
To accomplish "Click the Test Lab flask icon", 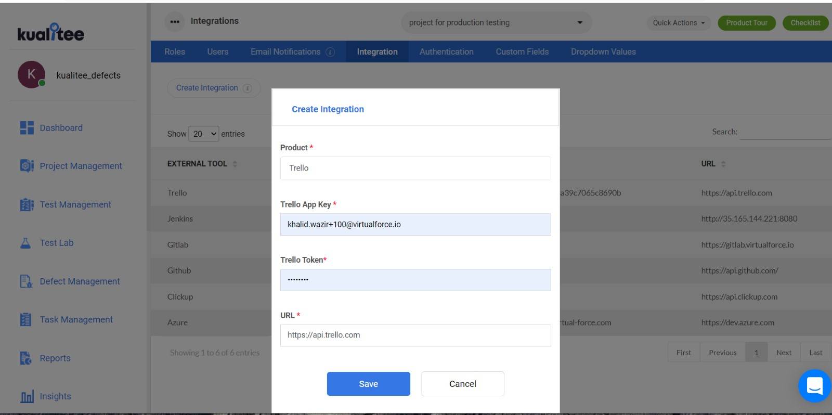I will point(25,242).
